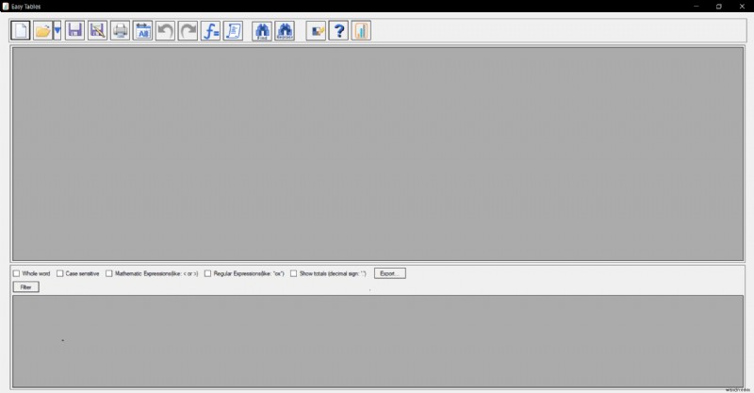The image size is (754, 393).
Task: Click the auto-fit all columns icon
Action: point(143,31)
